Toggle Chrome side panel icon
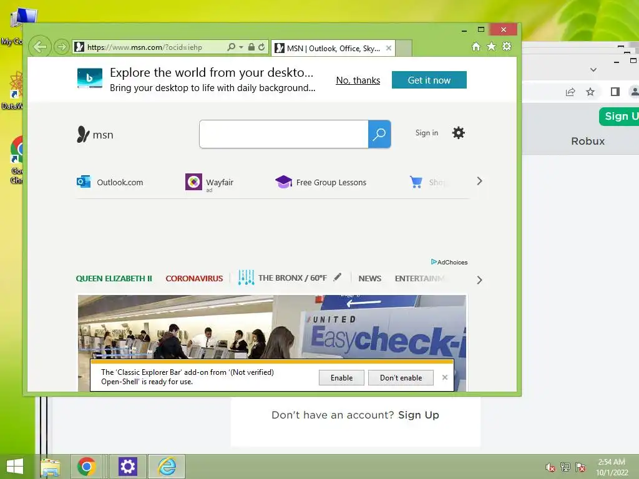 pos(615,92)
